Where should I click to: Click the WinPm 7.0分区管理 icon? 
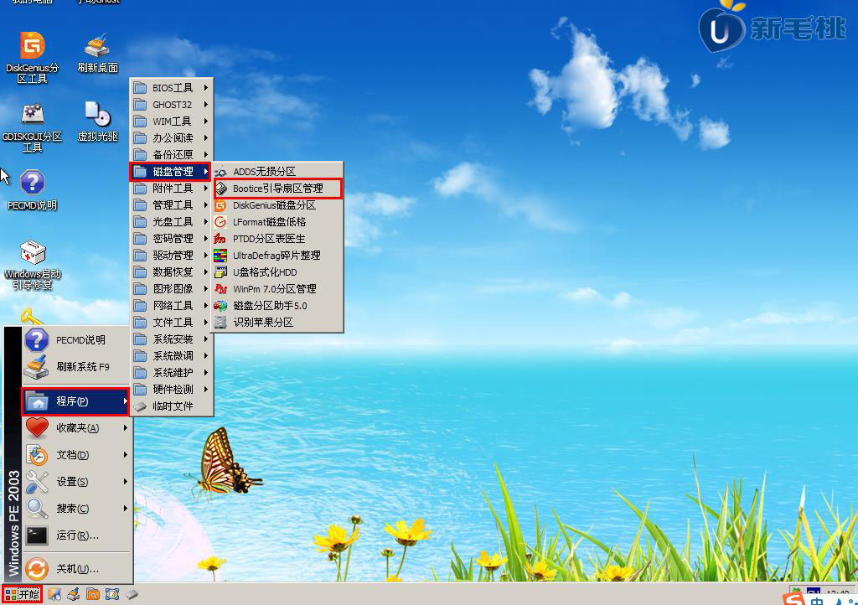(x=220, y=289)
